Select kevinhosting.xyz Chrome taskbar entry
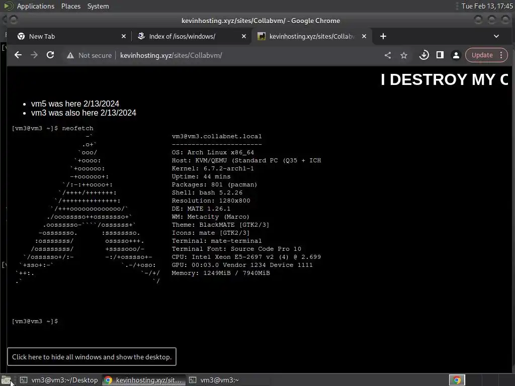515x386 pixels. 143,380
